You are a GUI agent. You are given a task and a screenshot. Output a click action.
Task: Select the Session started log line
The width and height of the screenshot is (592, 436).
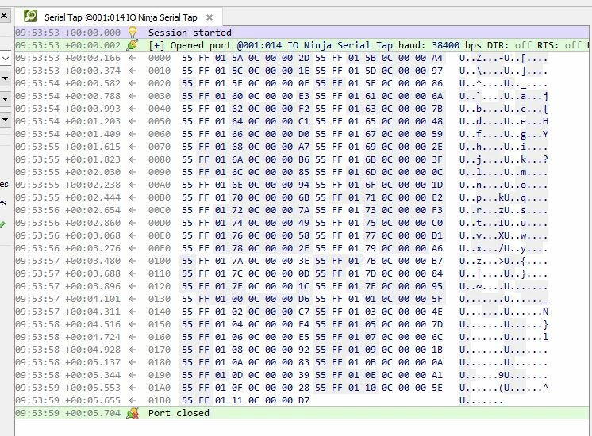pyautogui.click(x=303, y=32)
